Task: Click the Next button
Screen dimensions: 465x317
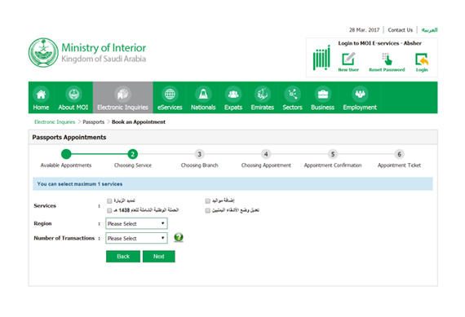Action: 158,256
